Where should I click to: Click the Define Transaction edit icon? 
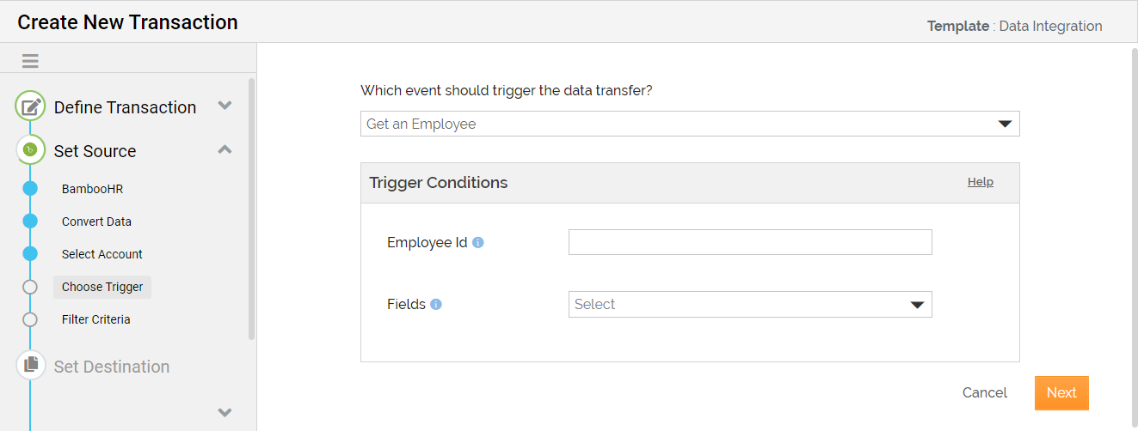tap(31, 106)
